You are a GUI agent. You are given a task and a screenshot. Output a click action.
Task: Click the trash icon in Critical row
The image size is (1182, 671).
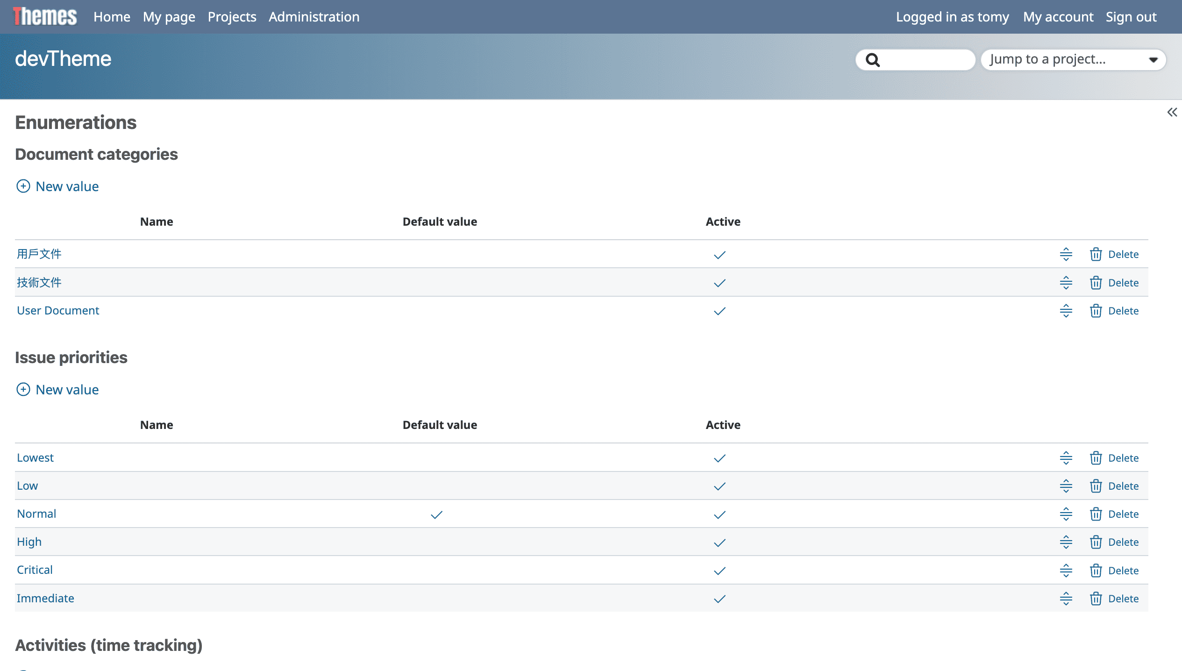[1096, 571]
